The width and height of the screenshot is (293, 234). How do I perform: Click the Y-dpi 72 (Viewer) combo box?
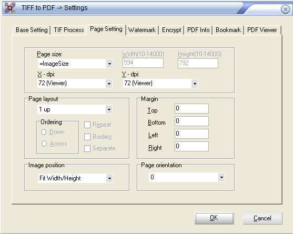pos(160,84)
